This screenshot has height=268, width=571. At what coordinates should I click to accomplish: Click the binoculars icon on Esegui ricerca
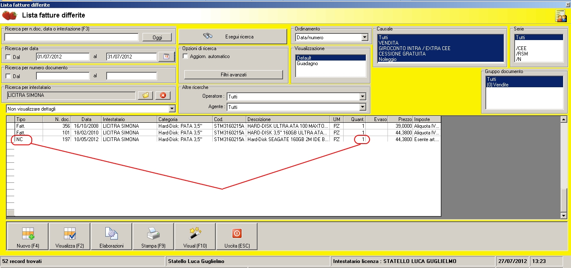208,36
